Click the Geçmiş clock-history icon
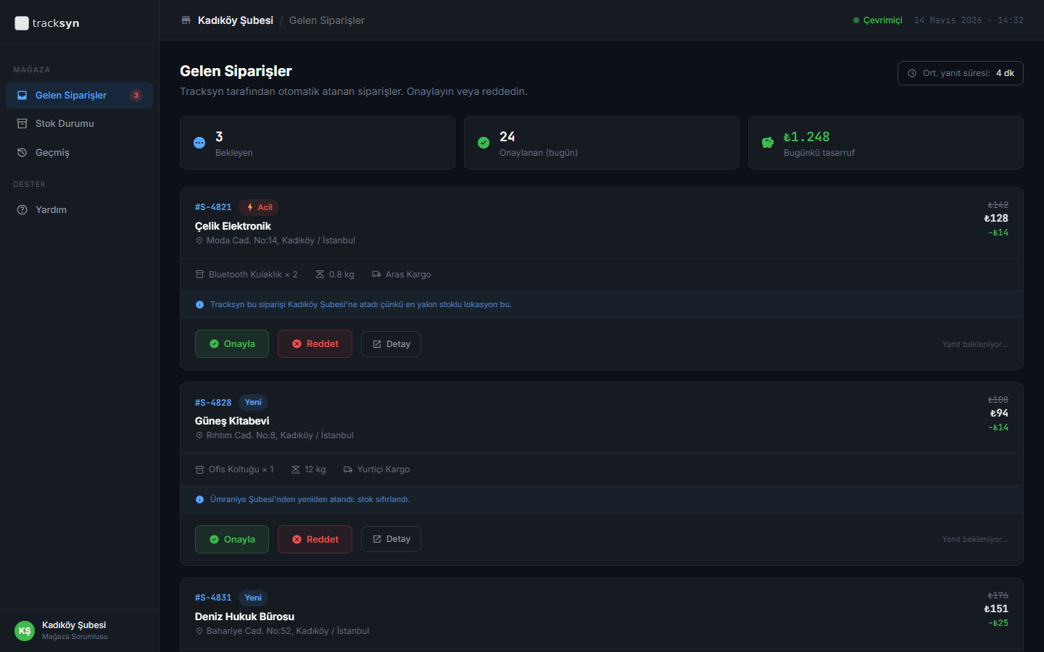 pos(22,152)
